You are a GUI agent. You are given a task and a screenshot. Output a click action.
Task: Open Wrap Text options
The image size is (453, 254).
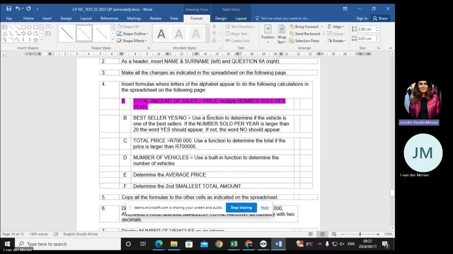pyautogui.click(x=282, y=34)
